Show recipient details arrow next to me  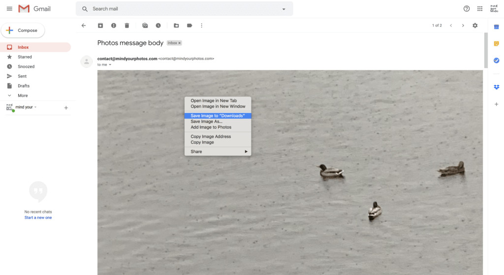click(x=110, y=65)
